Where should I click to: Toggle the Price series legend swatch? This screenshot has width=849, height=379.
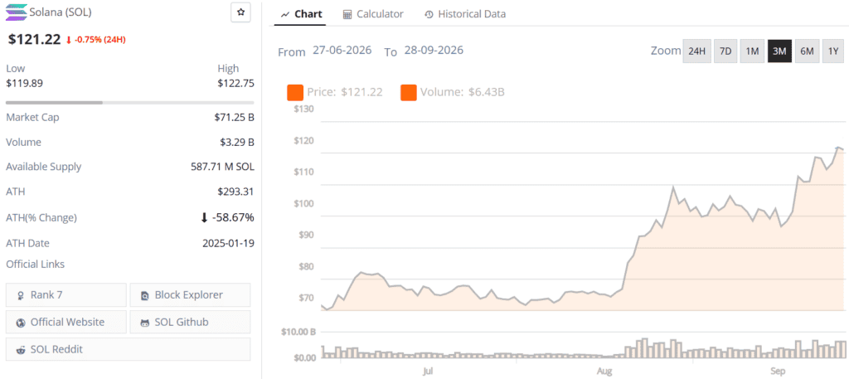(x=295, y=93)
